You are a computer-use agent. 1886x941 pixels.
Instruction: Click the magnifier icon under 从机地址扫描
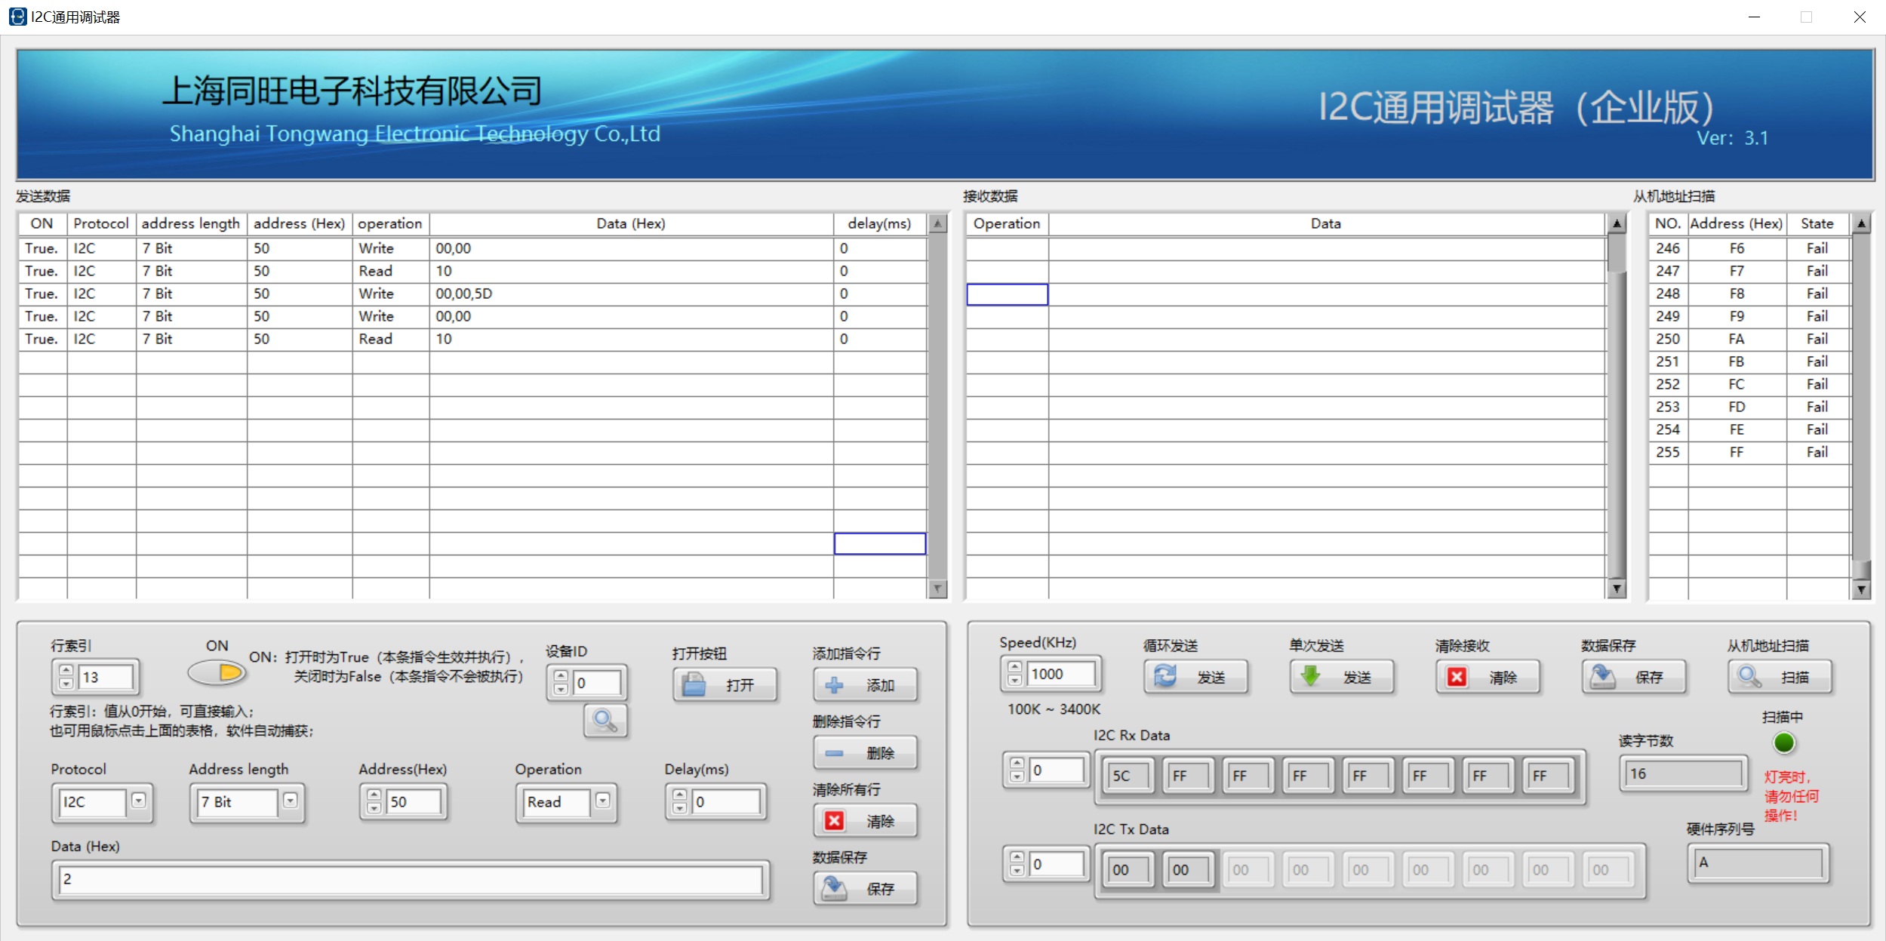(1749, 676)
